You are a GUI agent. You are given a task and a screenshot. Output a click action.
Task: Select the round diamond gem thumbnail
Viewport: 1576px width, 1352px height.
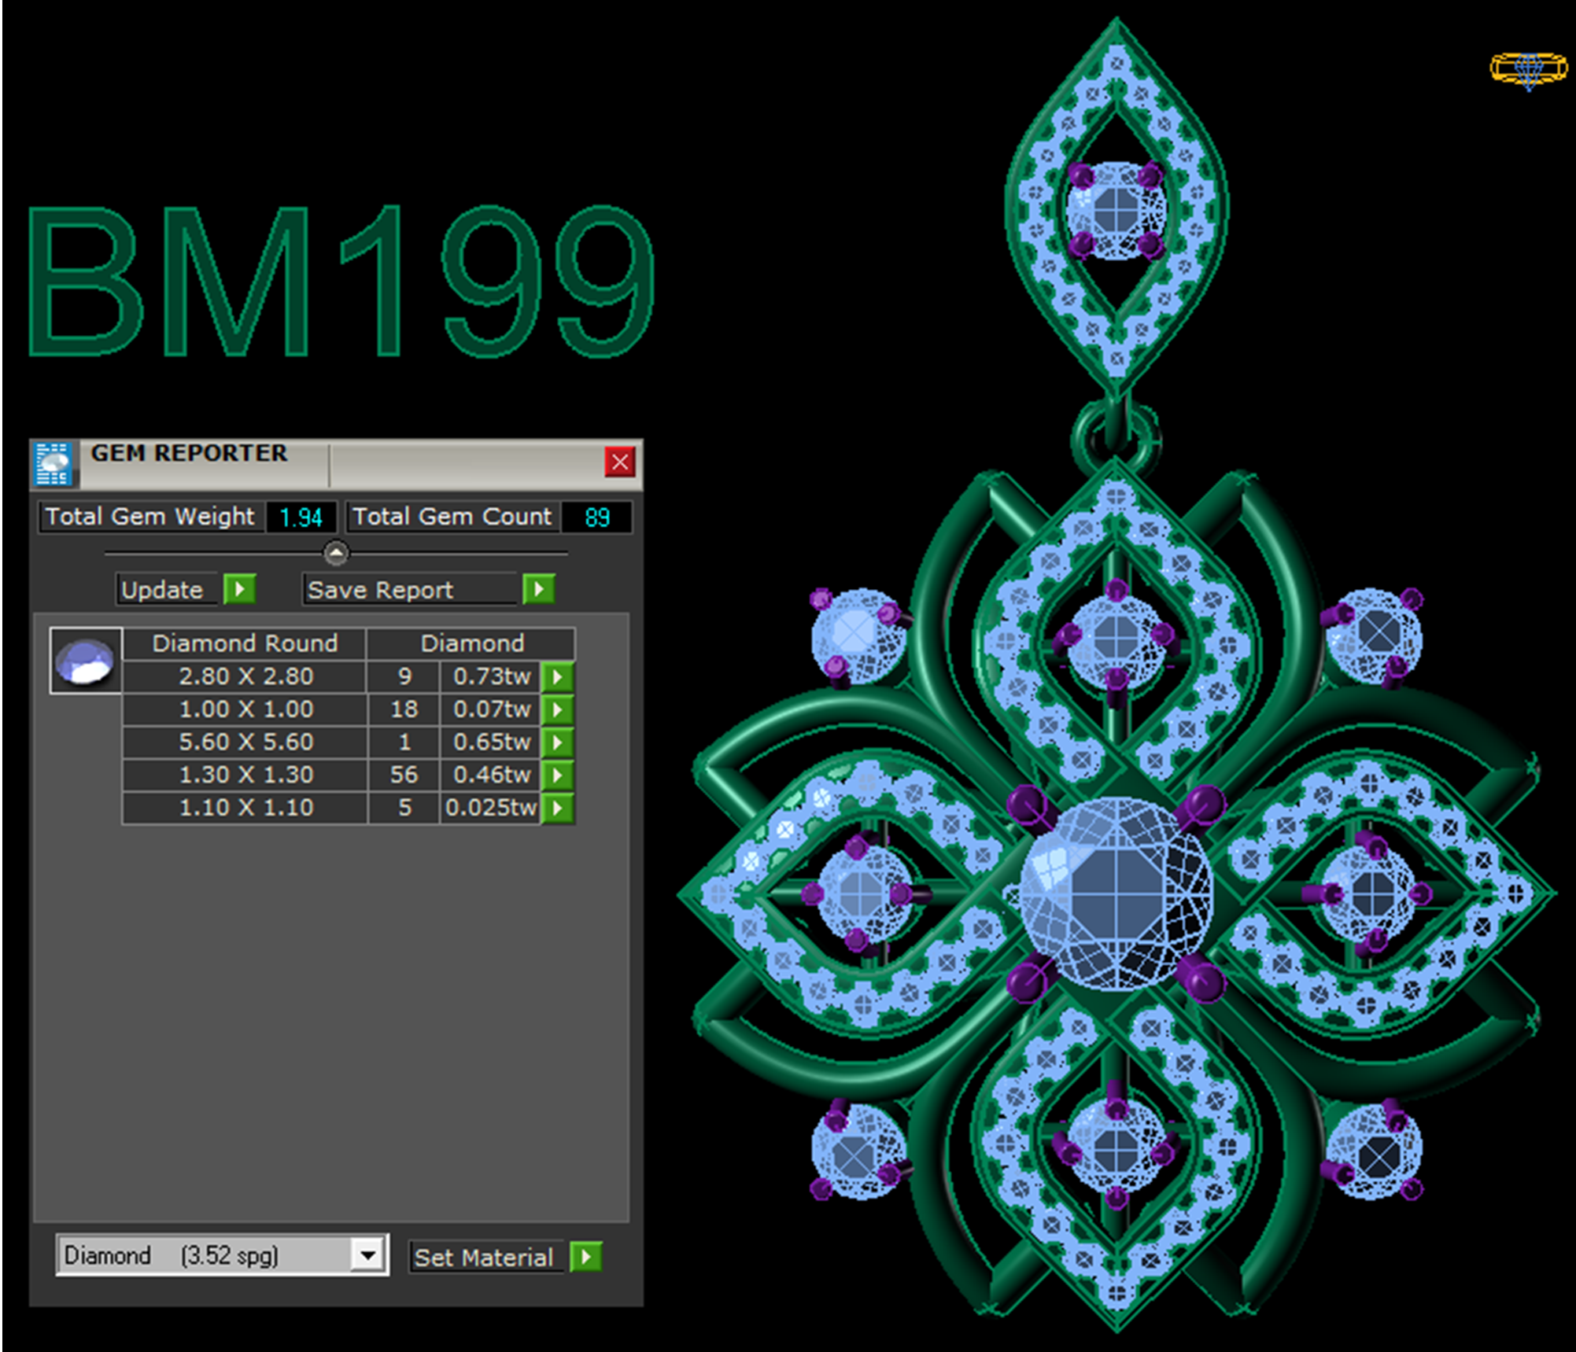point(86,661)
